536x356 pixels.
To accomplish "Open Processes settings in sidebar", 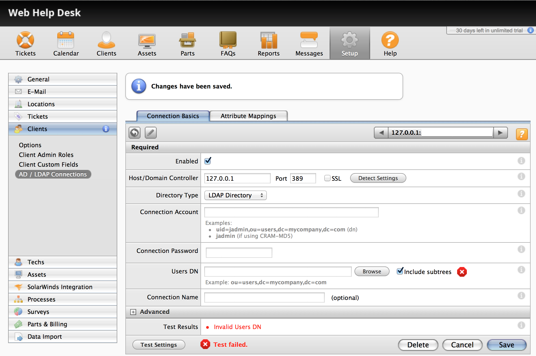I will pos(63,299).
